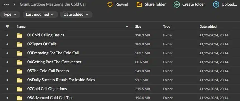Click the Share folder button label

tap(155, 4)
